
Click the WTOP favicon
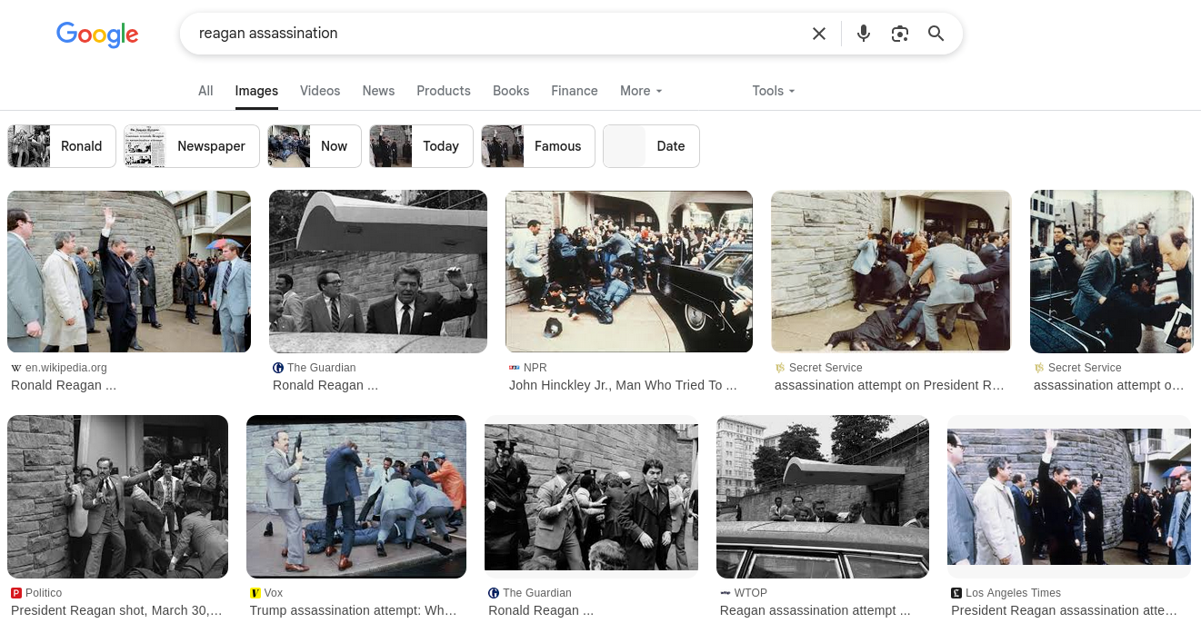tap(726, 593)
